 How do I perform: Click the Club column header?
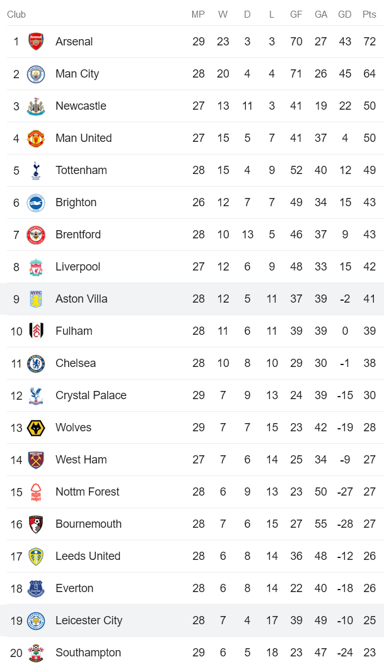16,15
